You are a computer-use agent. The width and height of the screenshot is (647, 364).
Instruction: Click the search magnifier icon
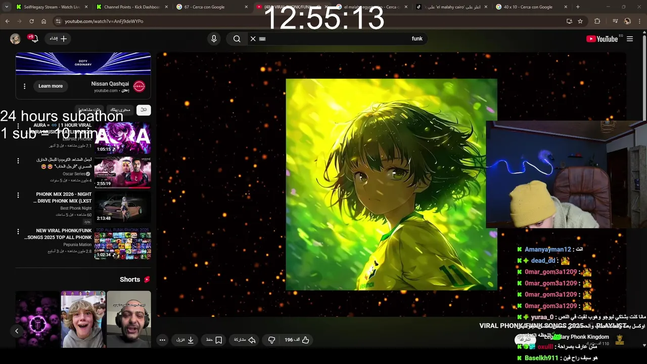click(237, 38)
